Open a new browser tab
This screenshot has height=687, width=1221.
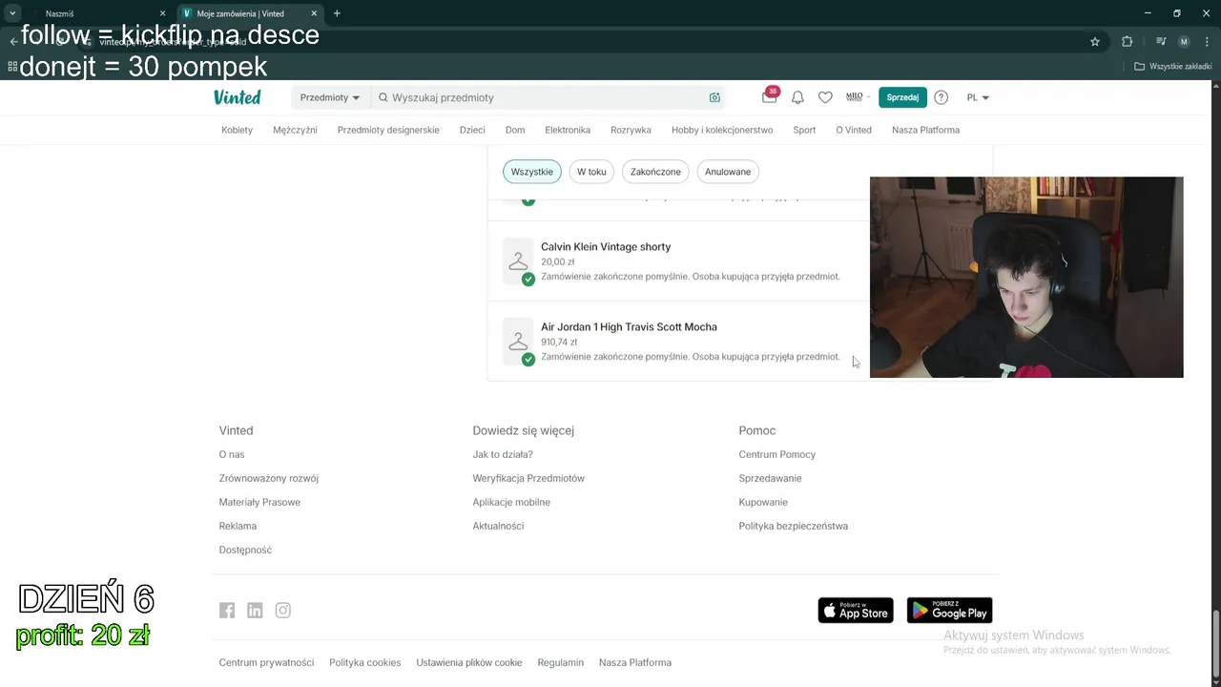pyautogui.click(x=337, y=13)
